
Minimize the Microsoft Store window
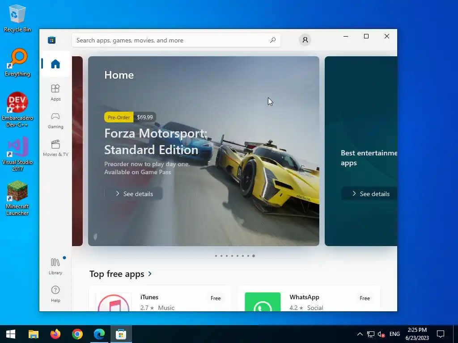click(346, 36)
